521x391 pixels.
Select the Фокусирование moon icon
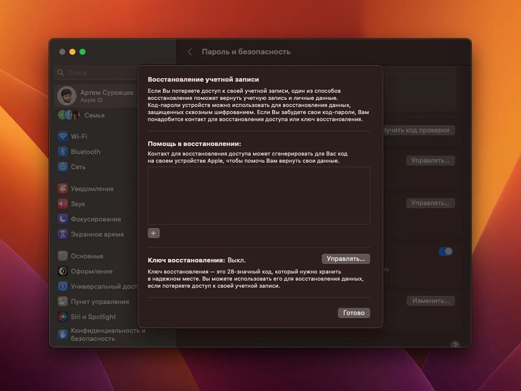tap(63, 219)
